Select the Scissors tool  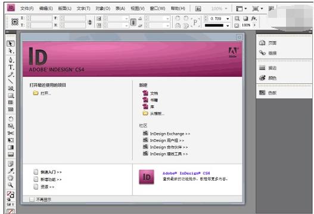[11, 133]
